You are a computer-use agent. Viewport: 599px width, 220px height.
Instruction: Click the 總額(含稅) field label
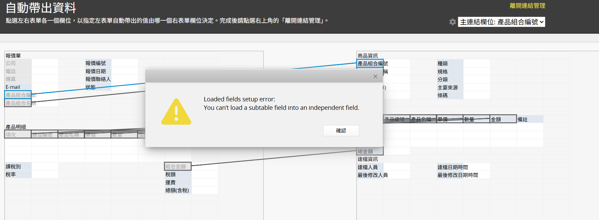coord(178,190)
